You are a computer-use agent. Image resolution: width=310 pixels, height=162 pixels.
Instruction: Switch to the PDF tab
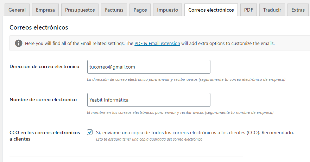(x=248, y=10)
